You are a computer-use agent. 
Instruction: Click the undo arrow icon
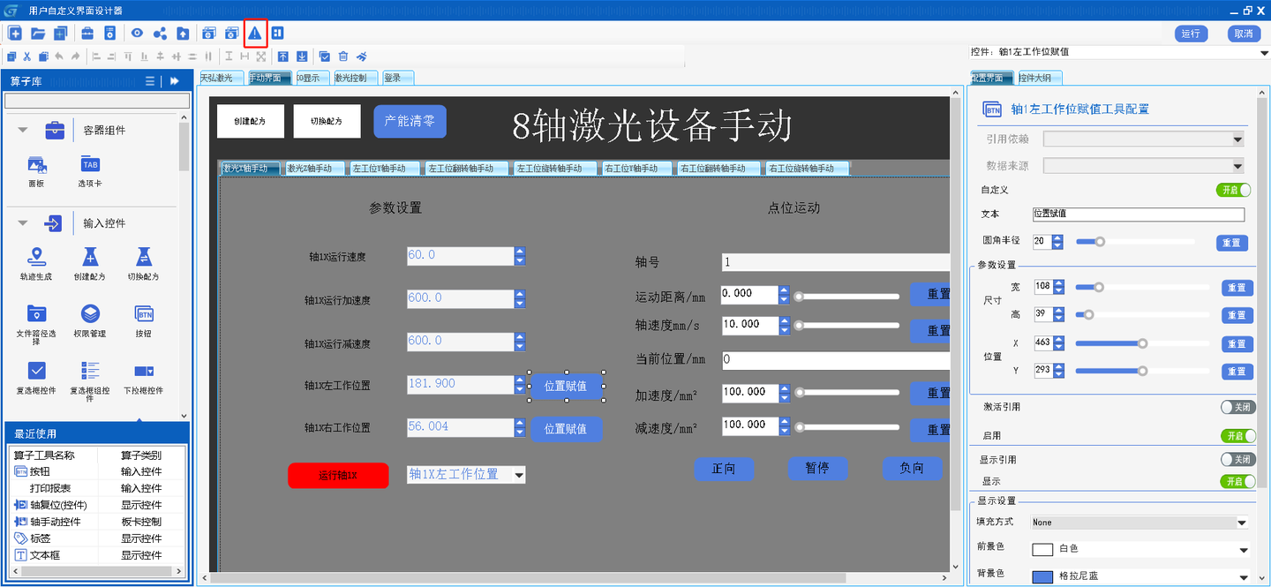(59, 56)
